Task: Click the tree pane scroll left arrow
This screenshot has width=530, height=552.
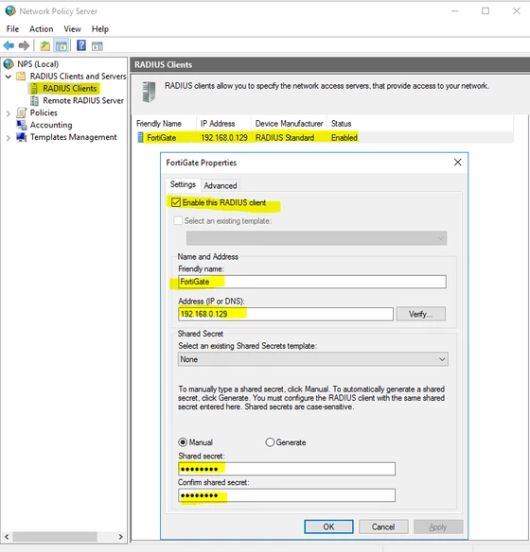Action: point(7,537)
